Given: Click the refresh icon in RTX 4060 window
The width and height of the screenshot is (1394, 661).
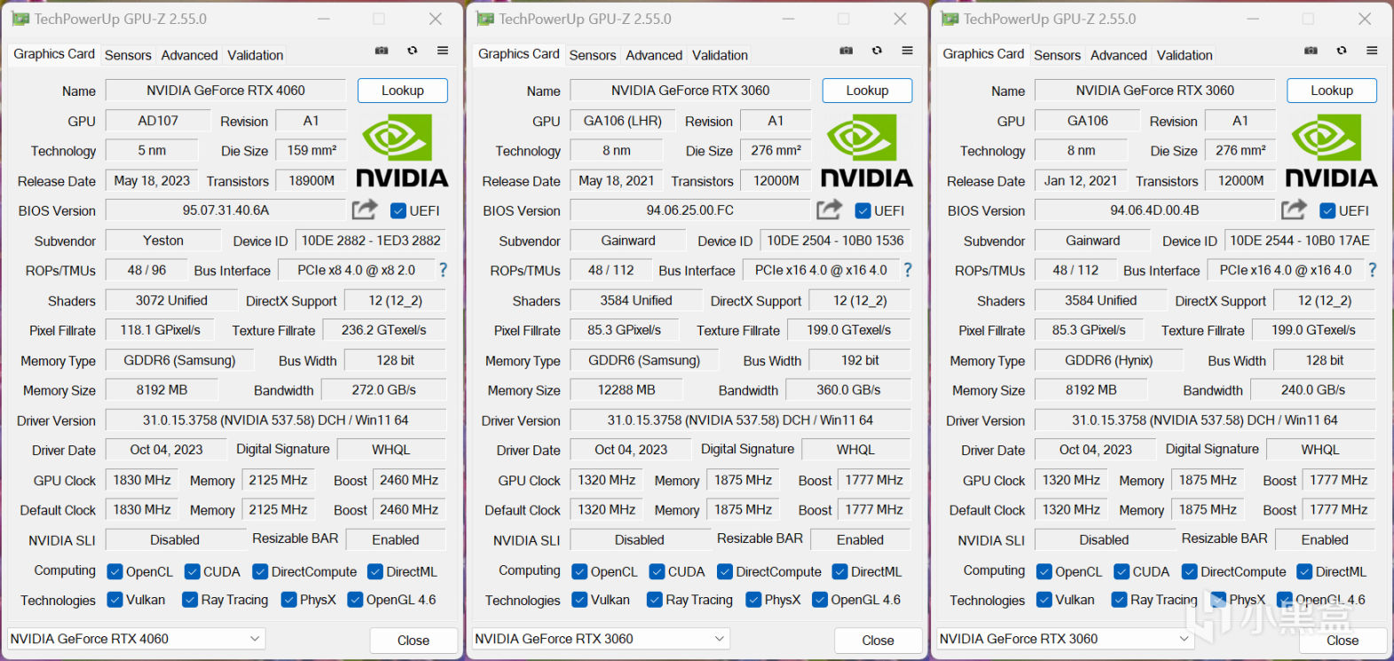Looking at the screenshot, I should pyautogui.click(x=413, y=51).
